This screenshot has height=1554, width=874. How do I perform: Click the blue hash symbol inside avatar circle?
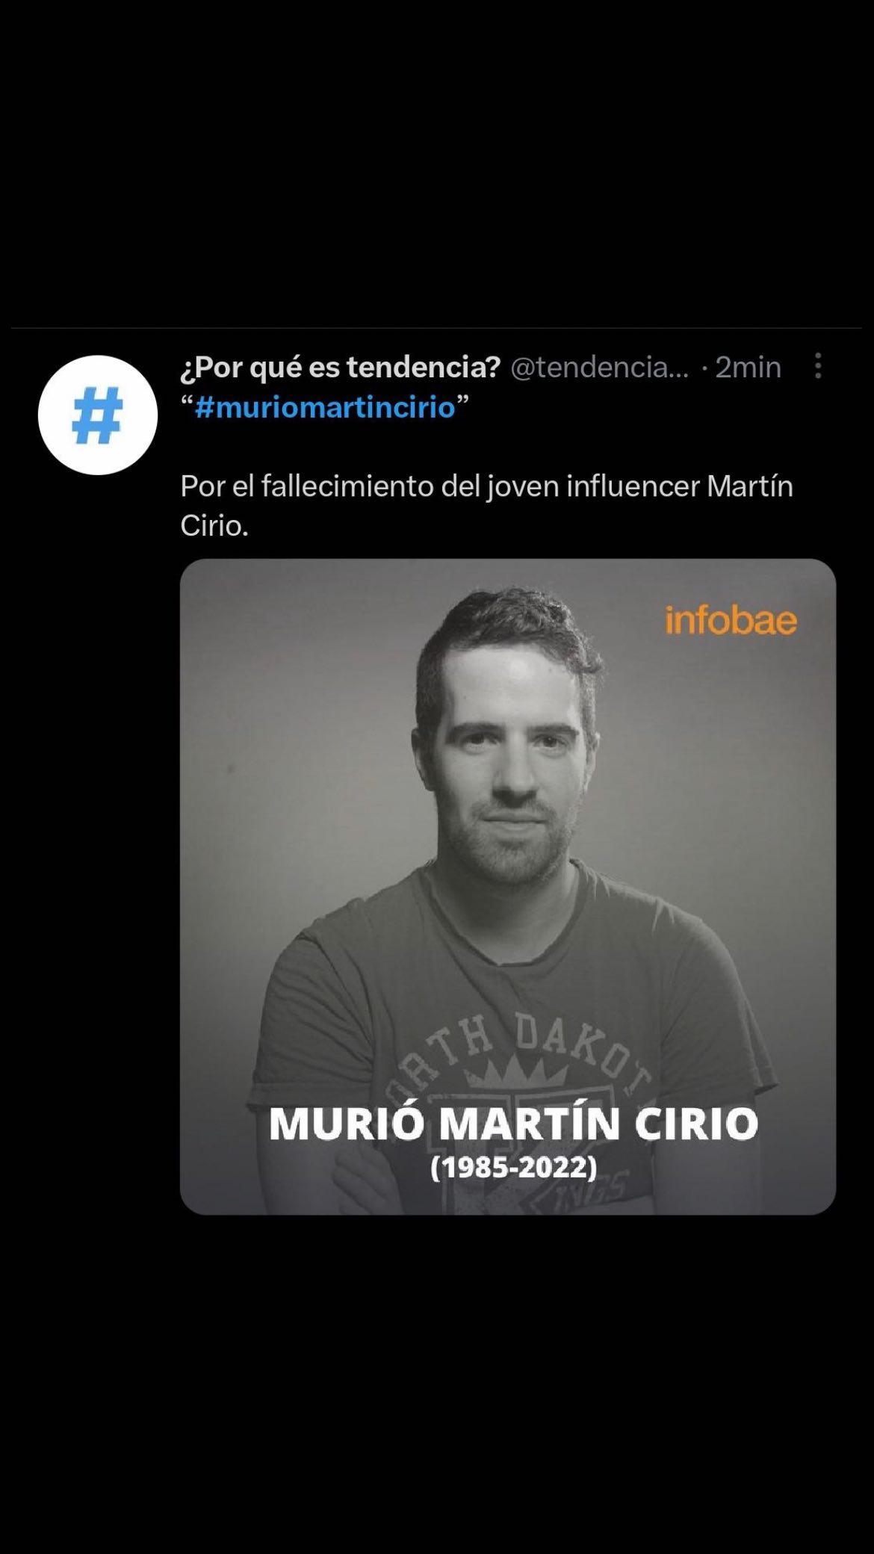click(98, 415)
